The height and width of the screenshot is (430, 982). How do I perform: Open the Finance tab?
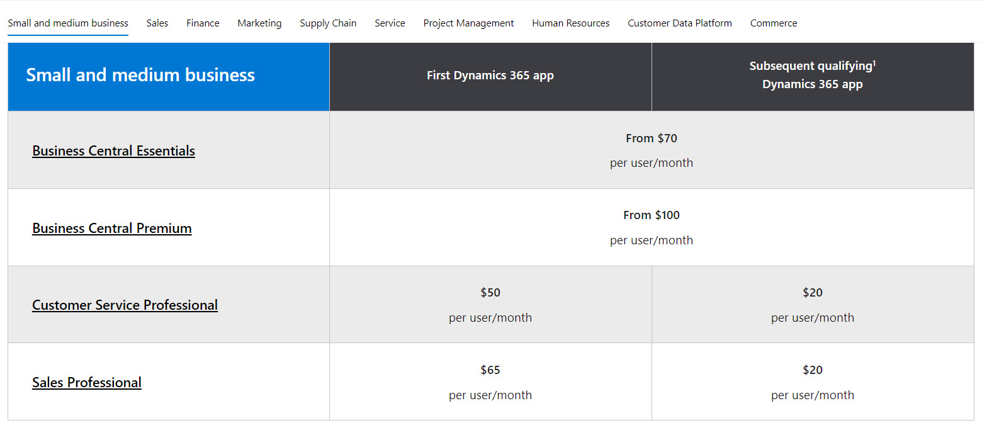[x=203, y=23]
